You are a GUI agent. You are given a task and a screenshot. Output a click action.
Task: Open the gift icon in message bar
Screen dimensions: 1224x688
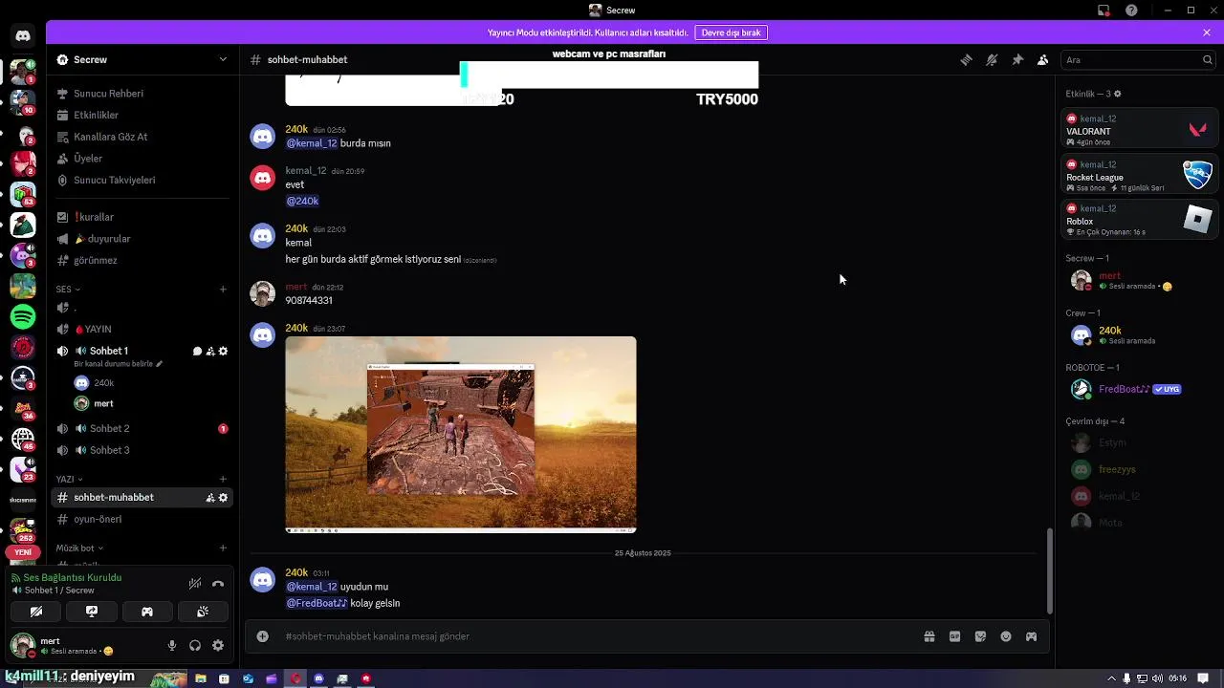929,636
